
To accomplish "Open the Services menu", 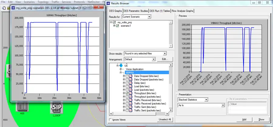I will (x=66, y=2).
